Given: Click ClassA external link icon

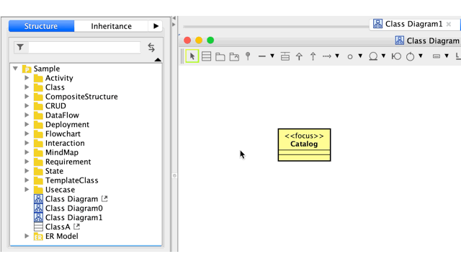Looking at the screenshot, I should coord(76,227).
